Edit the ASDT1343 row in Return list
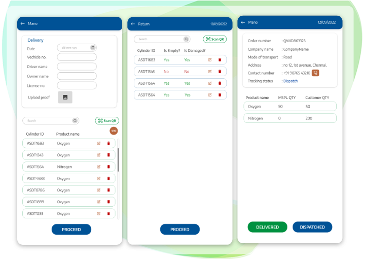This screenshot has height=259, width=365. pos(210,72)
